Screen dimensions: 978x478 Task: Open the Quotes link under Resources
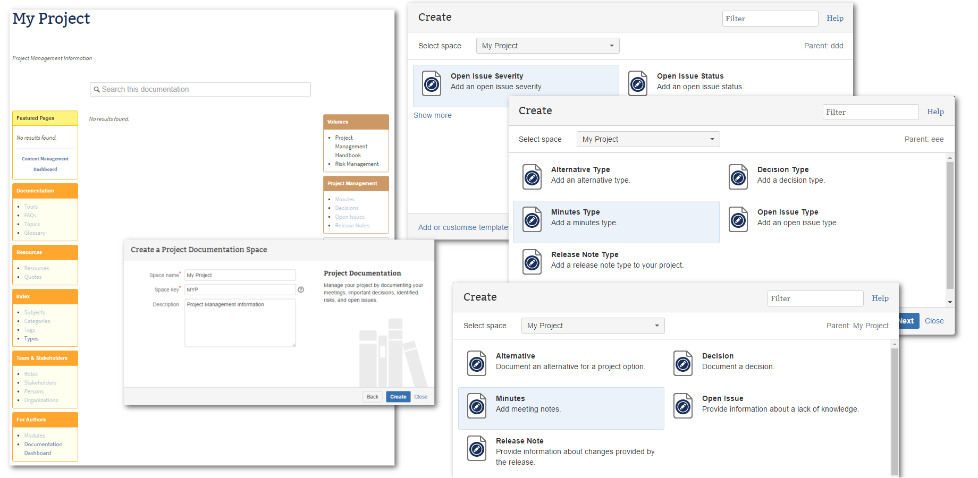(32, 277)
